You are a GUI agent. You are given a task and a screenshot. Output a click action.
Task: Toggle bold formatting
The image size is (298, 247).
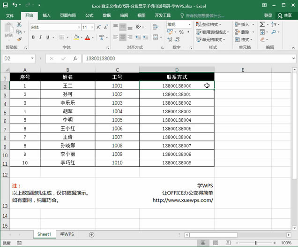(x=33, y=37)
